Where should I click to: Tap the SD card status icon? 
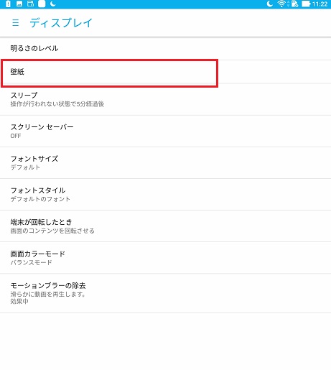294,4
